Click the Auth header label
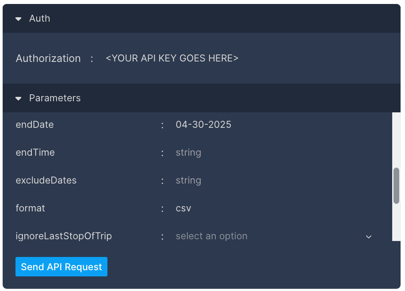 [x=39, y=19]
